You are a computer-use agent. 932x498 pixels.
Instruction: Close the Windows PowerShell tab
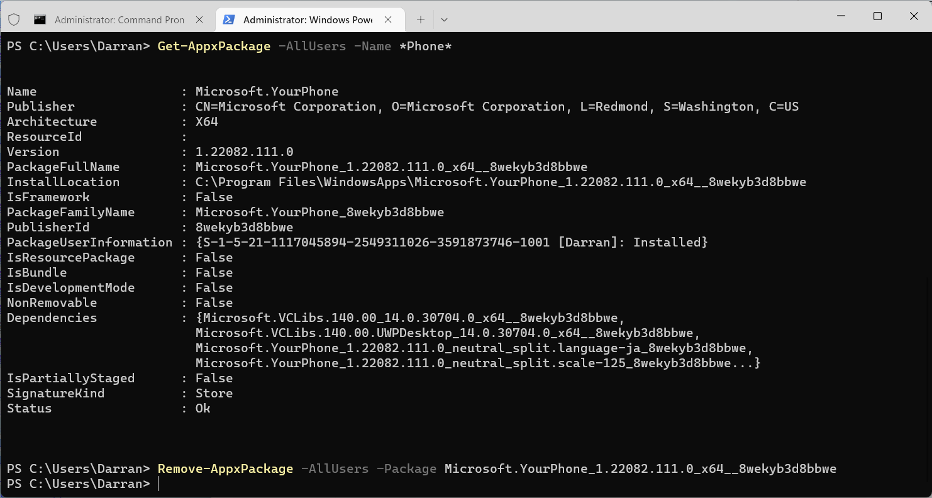click(389, 19)
